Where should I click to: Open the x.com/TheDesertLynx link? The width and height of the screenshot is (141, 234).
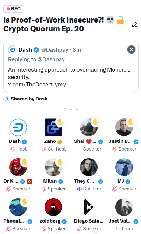tap(39, 85)
